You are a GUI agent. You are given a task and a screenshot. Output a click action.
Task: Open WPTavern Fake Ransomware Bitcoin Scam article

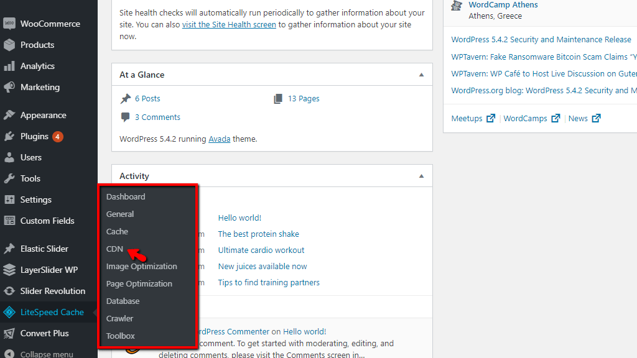(544, 57)
